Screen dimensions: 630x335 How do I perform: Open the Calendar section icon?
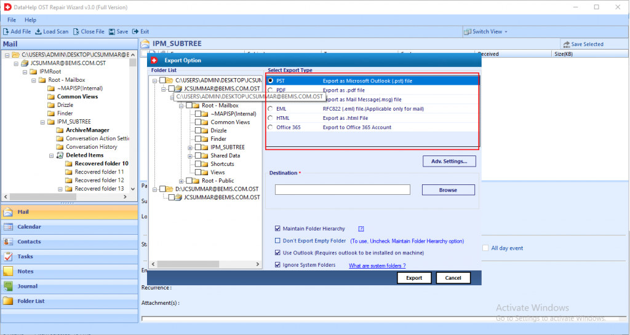click(x=8, y=227)
